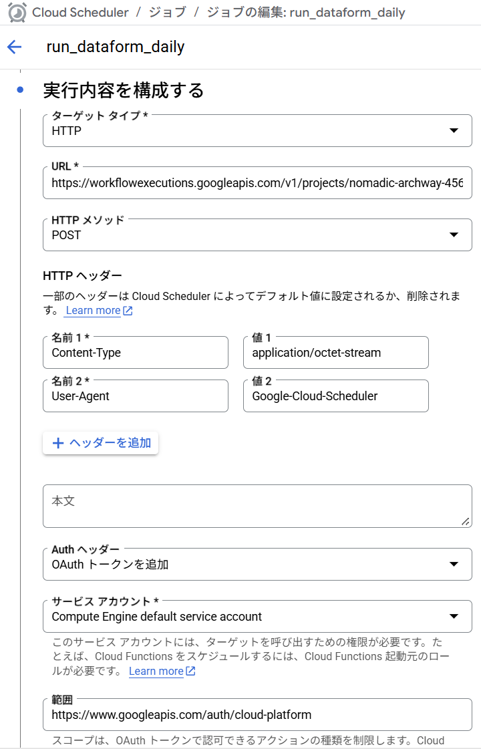481x749 pixels.
Task: Click the 名前 2 User-Agent field
Action: click(136, 396)
